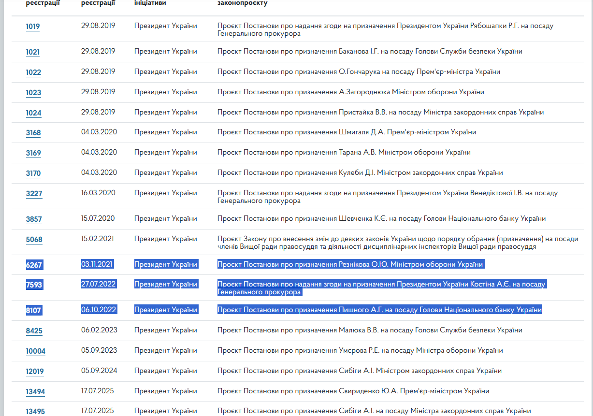Click the 04.03.2020 date in row 3169

tap(99, 152)
